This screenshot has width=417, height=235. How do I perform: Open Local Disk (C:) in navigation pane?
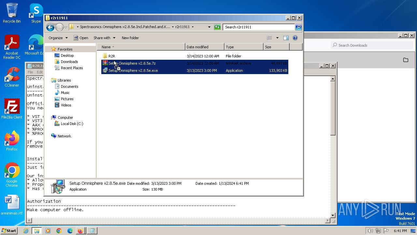tap(72, 124)
